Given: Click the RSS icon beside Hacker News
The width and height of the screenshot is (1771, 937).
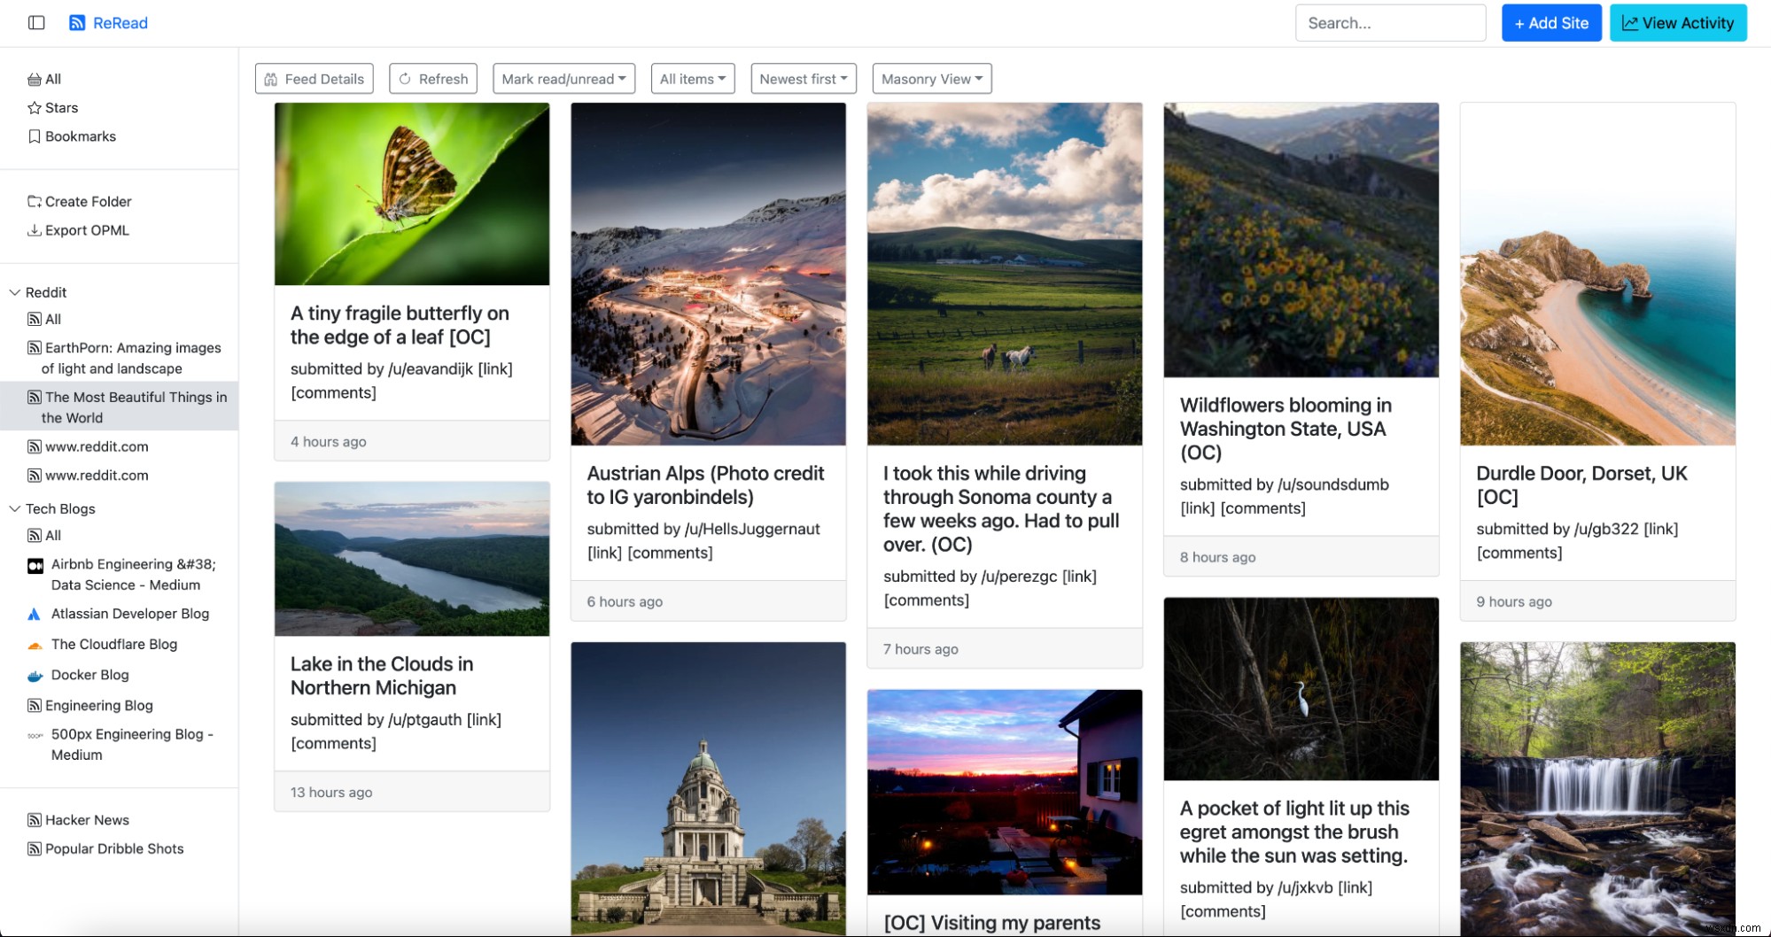Looking at the screenshot, I should pyautogui.click(x=35, y=821).
